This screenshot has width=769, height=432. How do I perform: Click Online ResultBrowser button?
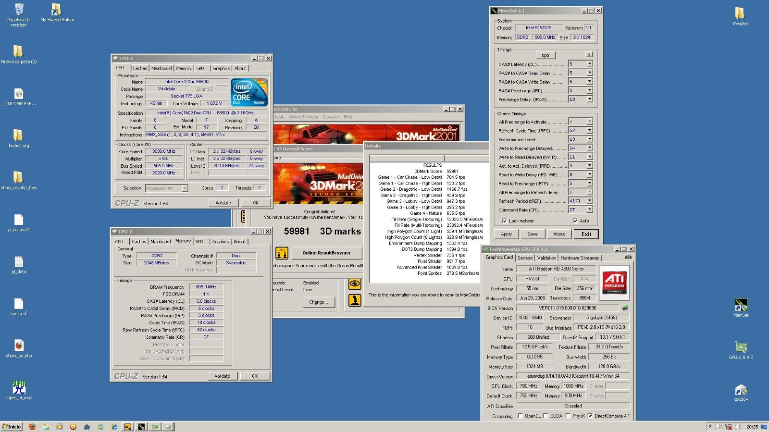pos(326,253)
